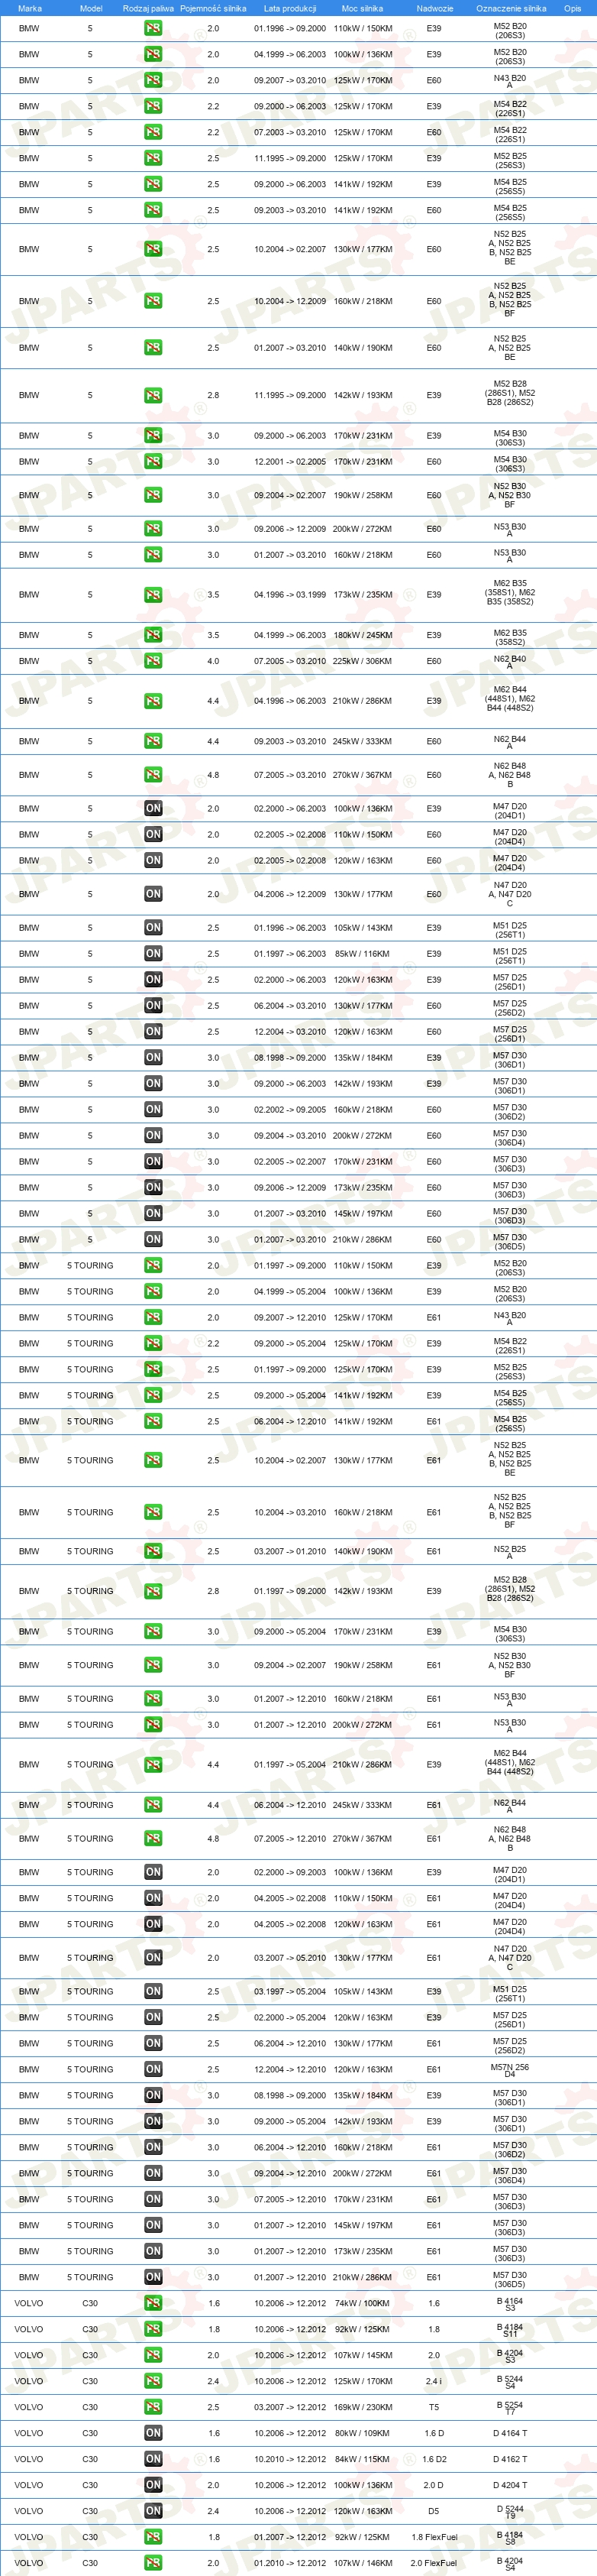
Task: Click the 85kW / 116KM power cell
Action: pyautogui.click(x=363, y=954)
